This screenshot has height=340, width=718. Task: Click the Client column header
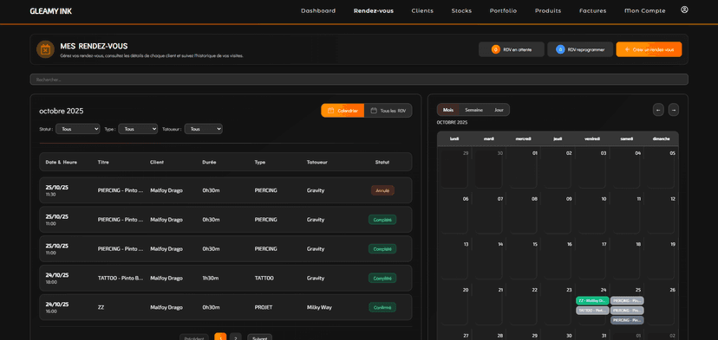[x=157, y=163]
